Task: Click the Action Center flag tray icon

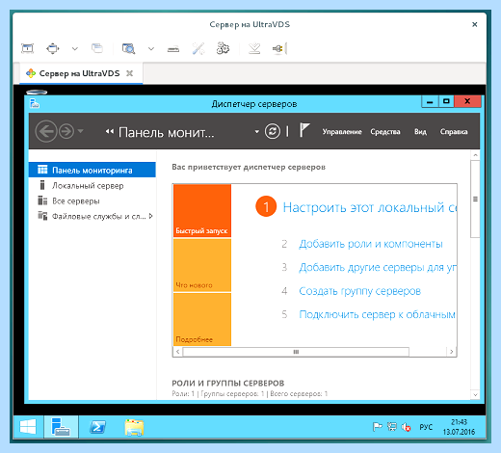Action: pos(378,427)
